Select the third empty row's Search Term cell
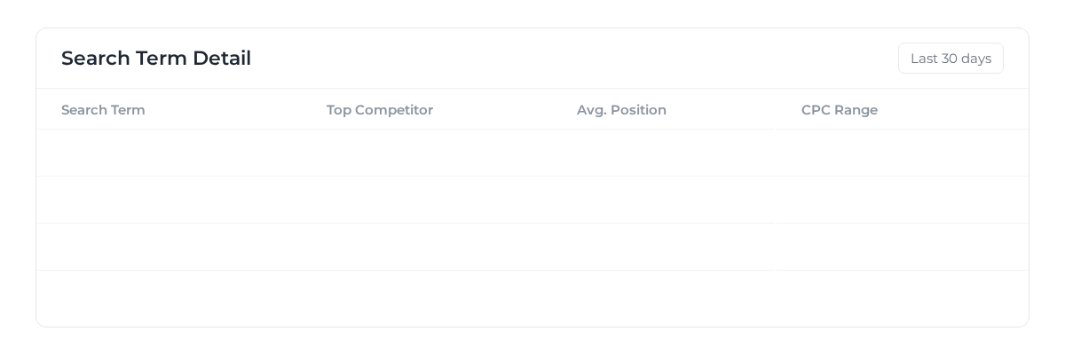 [x=169, y=247]
